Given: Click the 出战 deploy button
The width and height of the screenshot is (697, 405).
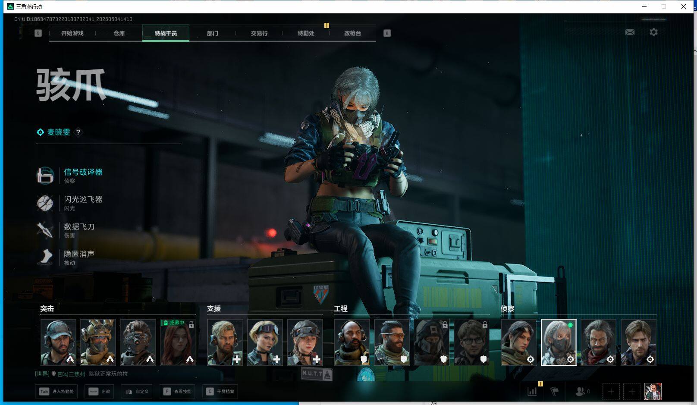Looking at the screenshot, I should click(x=99, y=392).
